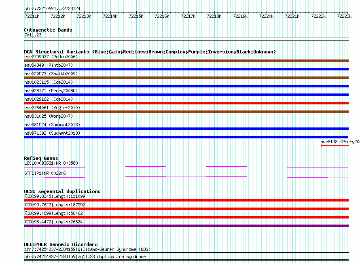360x263 pixels.
Task: Select the magenta LOC100093631 gene track line
Action: point(186,167)
